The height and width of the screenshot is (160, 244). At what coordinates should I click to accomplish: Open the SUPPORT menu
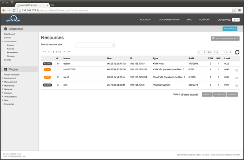pyautogui.click(x=205, y=19)
